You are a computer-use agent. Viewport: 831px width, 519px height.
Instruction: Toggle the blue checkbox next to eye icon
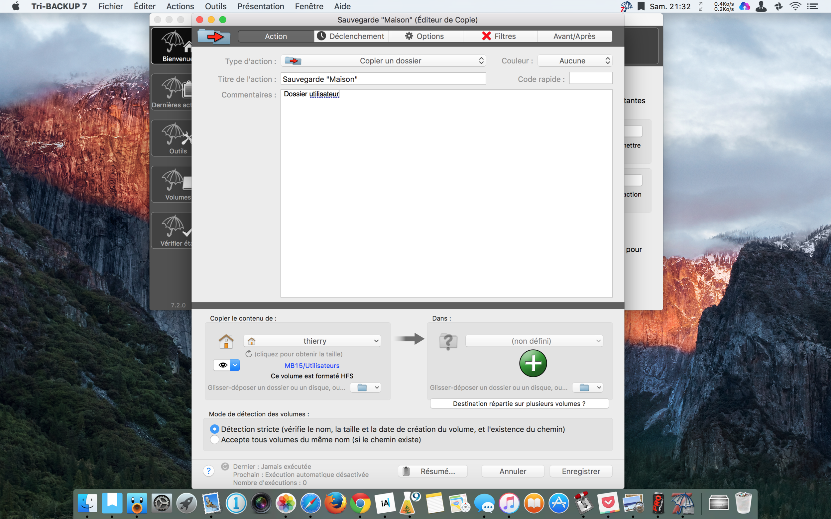[x=235, y=365]
